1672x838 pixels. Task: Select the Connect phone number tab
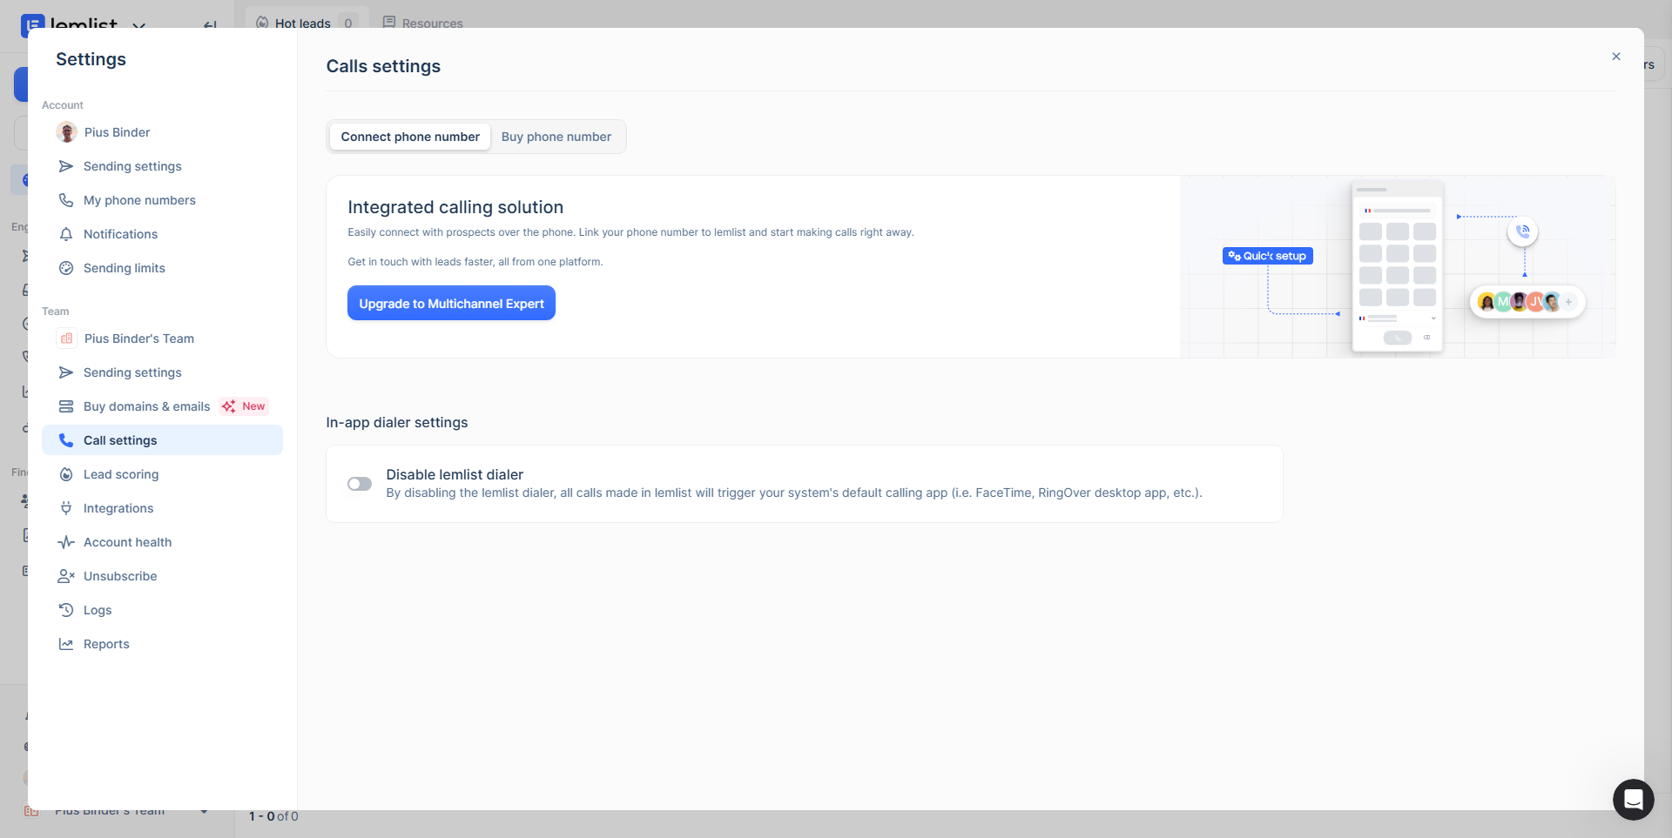(x=410, y=137)
